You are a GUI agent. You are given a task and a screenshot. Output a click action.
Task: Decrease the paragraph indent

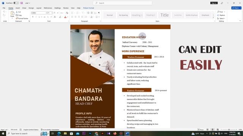[x=88, y=13]
